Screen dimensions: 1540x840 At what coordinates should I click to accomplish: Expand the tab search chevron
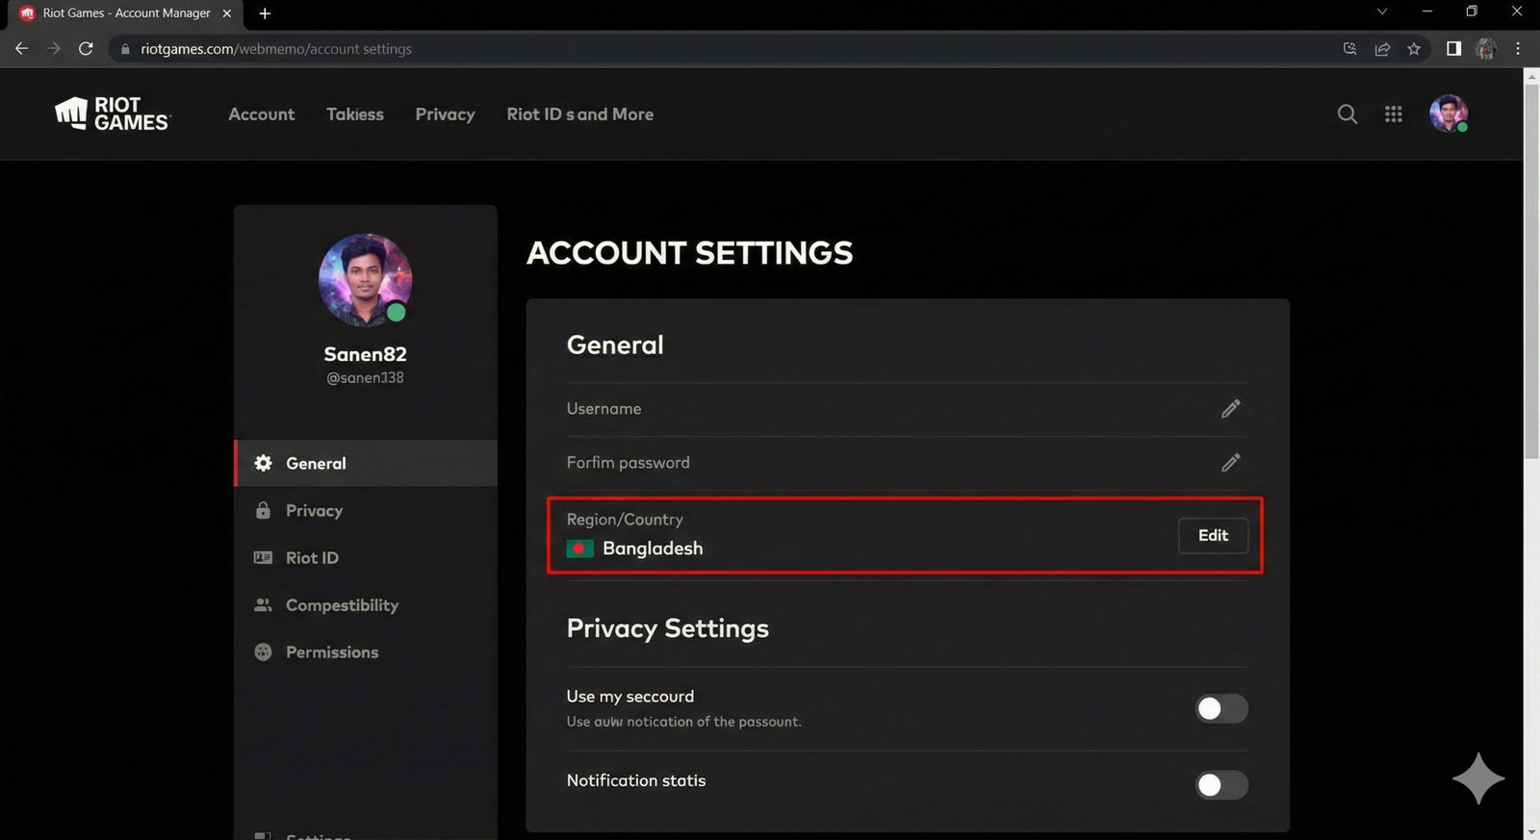[1381, 13]
